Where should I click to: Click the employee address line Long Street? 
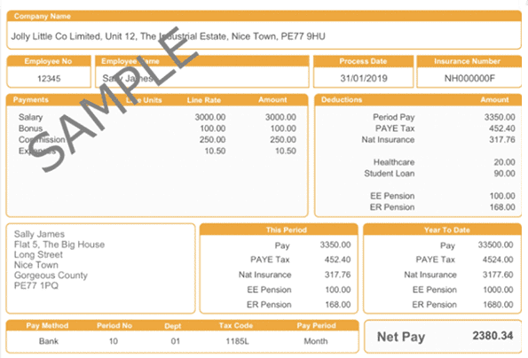point(38,254)
